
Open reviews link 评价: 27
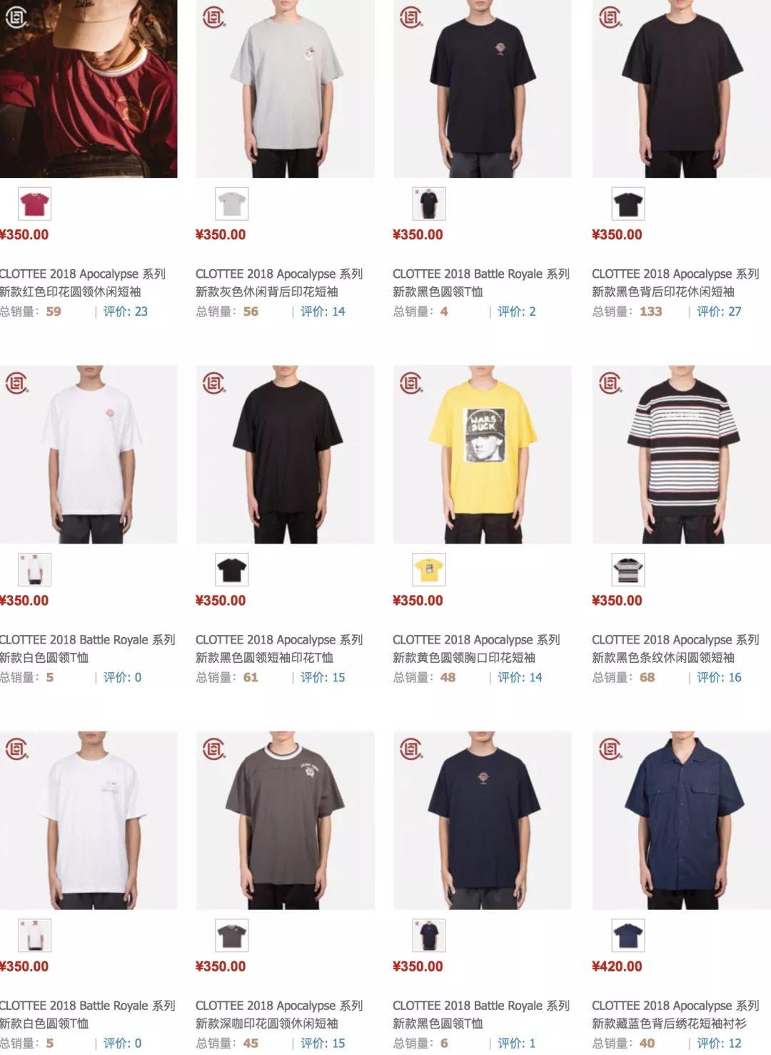(719, 311)
